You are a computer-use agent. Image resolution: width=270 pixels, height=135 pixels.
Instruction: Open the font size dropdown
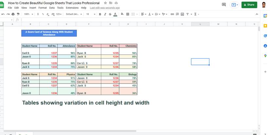91,14
